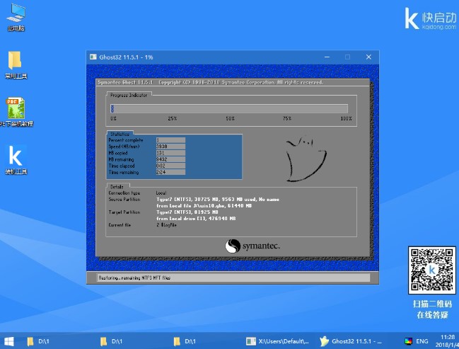Click the Source Partition details line
459x349 pixels.
tap(218, 199)
